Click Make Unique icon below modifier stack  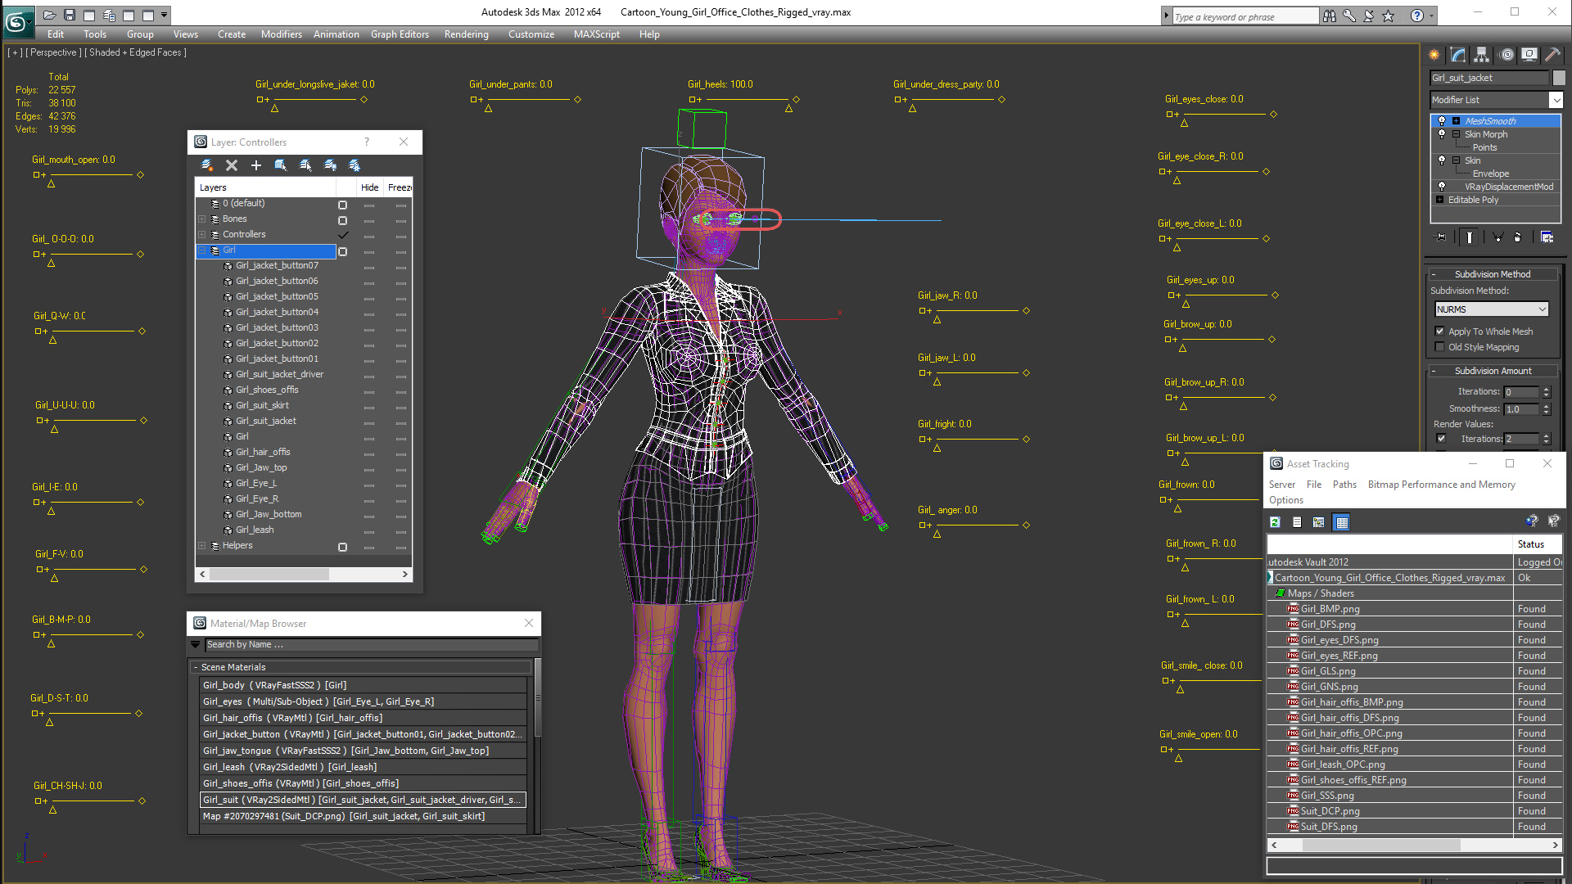(1497, 237)
